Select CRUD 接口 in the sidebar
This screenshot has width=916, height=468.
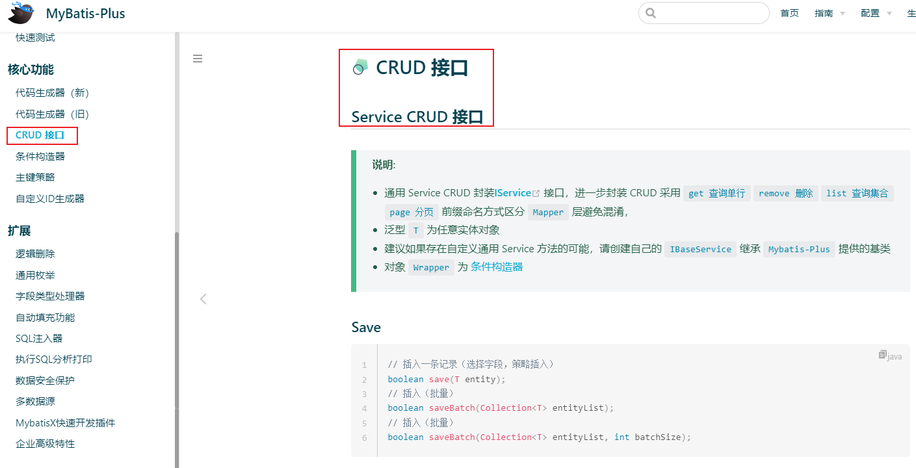coord(40,135)
